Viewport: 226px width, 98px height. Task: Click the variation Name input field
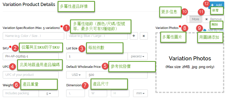(33, 36)
